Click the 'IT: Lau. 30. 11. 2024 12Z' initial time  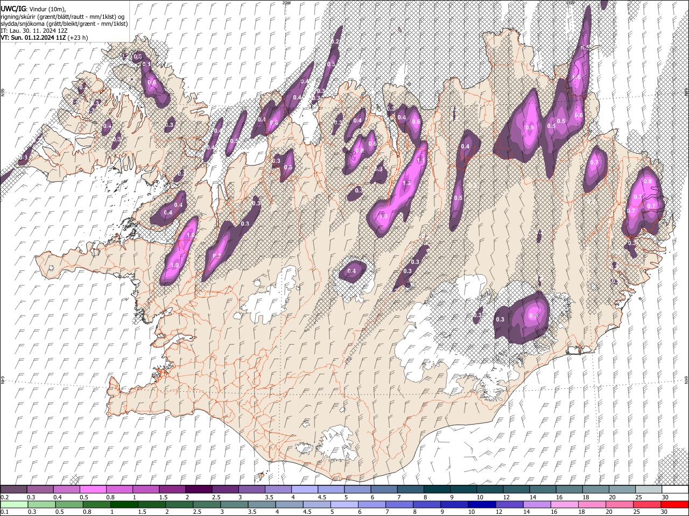[33, 31]
